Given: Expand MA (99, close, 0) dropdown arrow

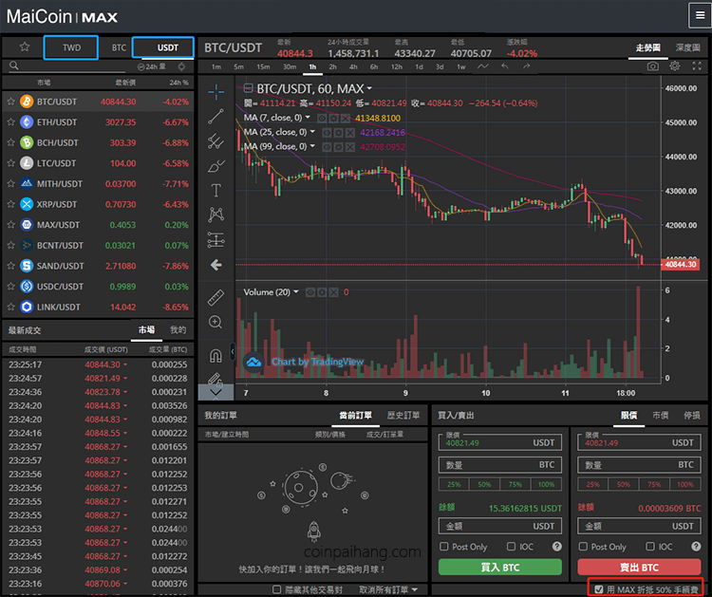Looking at the screenshot, I should (312, 146).
